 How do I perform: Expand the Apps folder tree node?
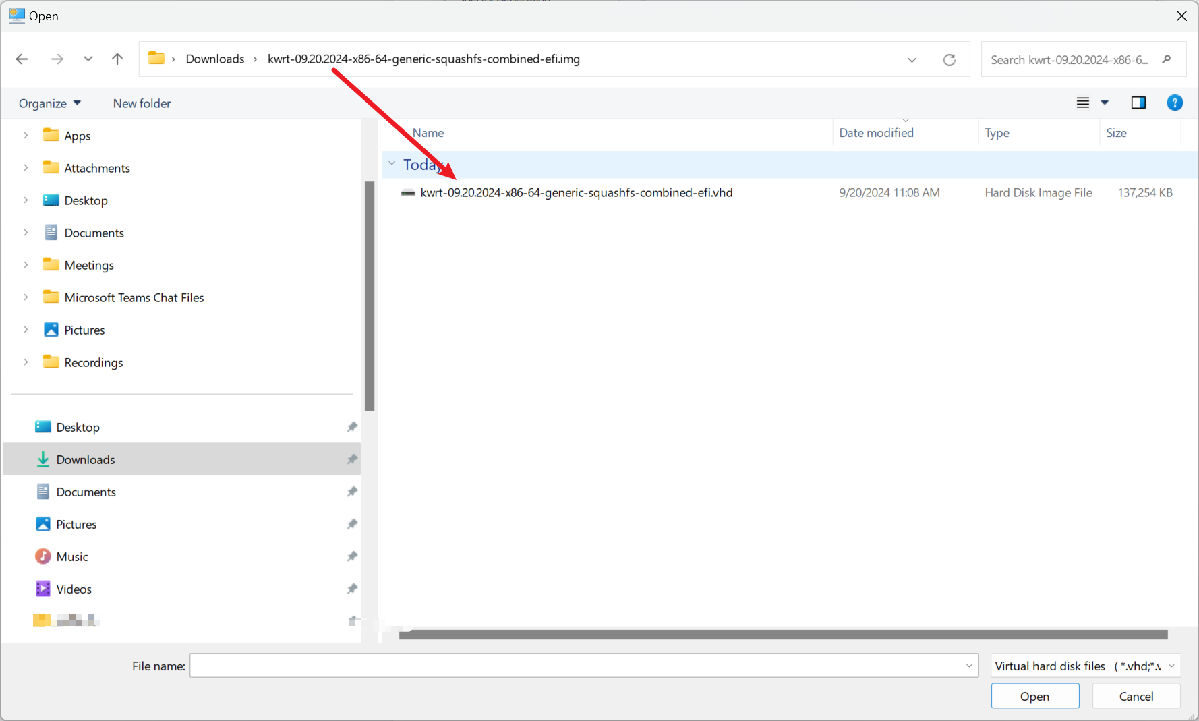coord(26,136)
